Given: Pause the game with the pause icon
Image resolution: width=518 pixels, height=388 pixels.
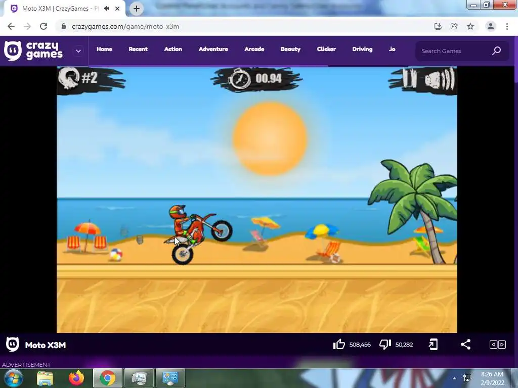Looking at the screenshot, I should point(410,78).
